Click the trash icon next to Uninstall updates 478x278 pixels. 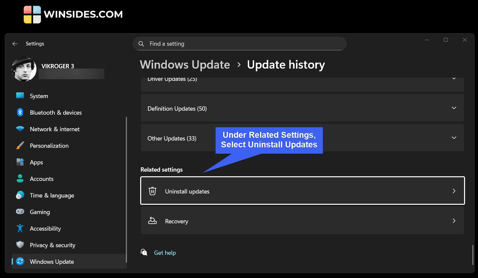tap(152, 191)
